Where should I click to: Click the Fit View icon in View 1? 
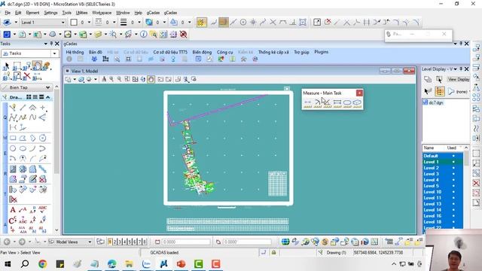click(x=136, y=79)
